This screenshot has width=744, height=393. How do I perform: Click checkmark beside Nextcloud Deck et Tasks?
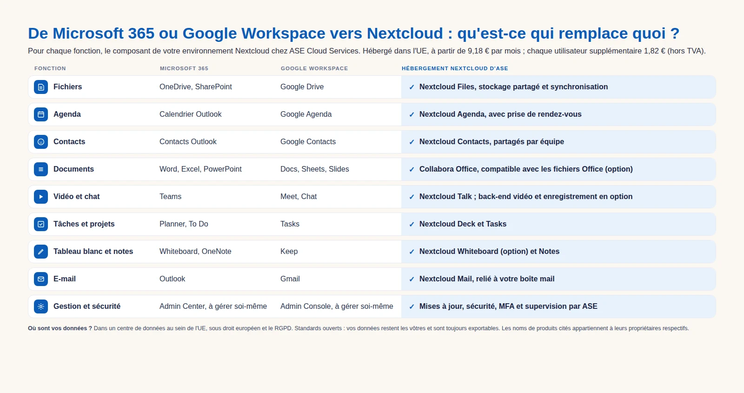click(x=412, y=224)
